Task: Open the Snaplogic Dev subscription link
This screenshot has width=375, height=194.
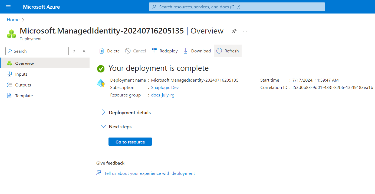Action: [x=165, y=88]
